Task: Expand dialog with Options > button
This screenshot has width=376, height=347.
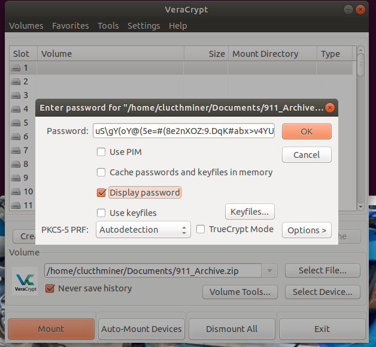Action: coord(307,230)
